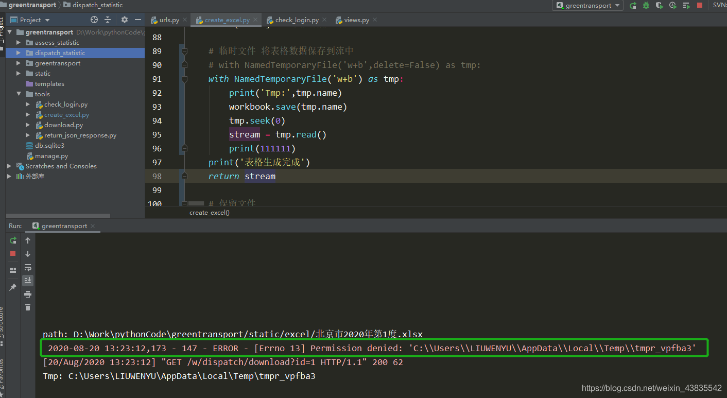This screenshot has width=727, height=398.
Task: Collapse the tools folder
Action: (19, 94)
